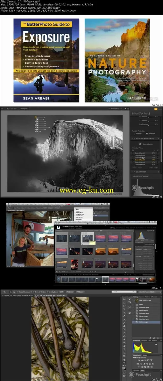Screen dimensions: 163x381
Task: Select the Rectangular Marquee tool
Action: click(x=124, y=302)
